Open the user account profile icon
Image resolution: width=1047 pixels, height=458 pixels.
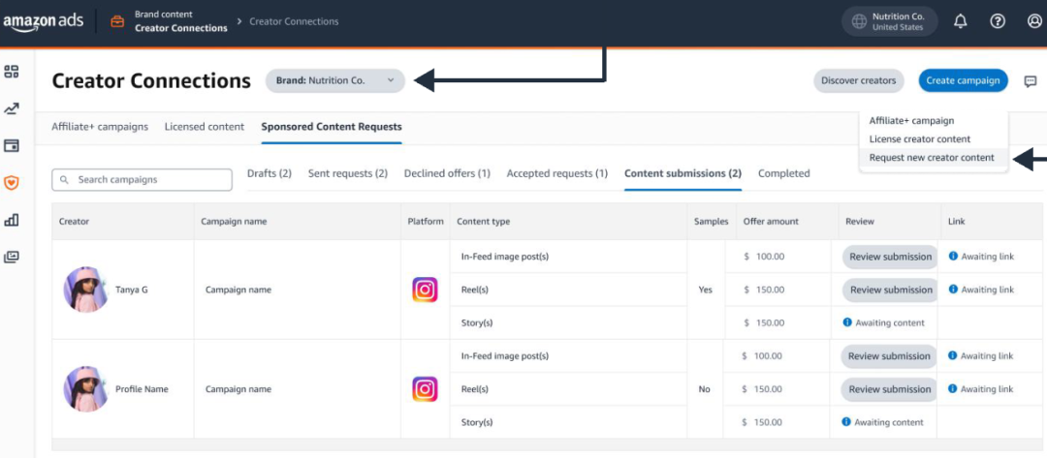(1033, 21)
